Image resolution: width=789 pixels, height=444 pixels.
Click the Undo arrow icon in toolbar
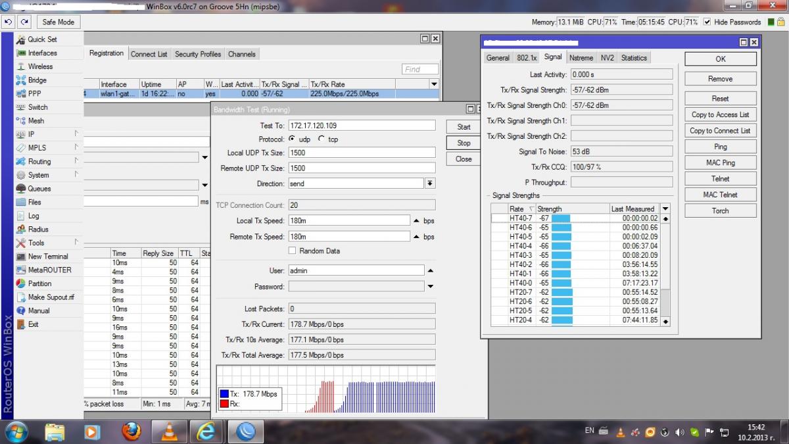(x=8, y=22)
